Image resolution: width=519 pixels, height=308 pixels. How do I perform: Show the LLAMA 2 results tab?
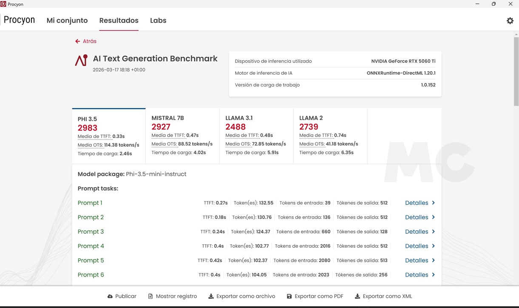pyautogui.click(x=330, y=136)
